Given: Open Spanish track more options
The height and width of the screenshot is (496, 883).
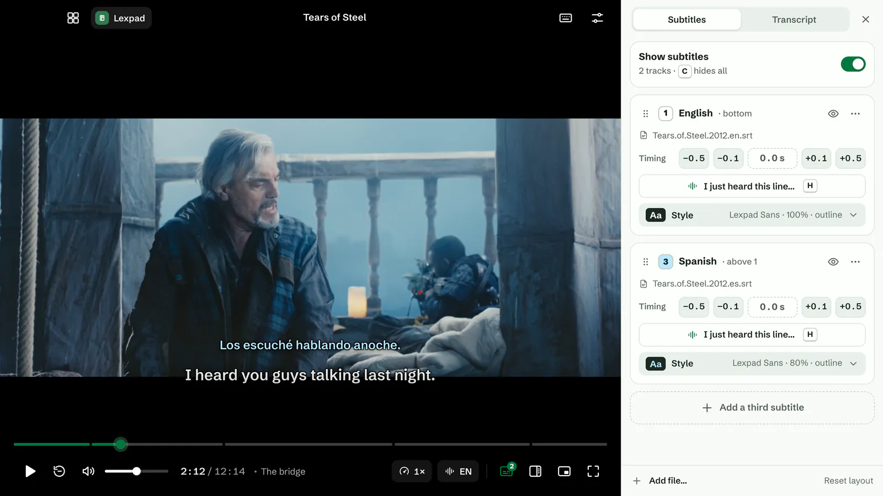Looking at the screenshot, I should point(855,262).
